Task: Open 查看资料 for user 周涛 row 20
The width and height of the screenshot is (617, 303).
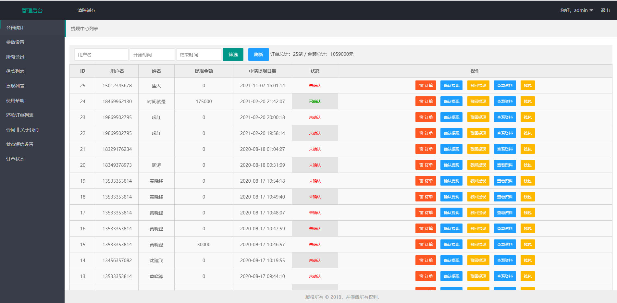Action: 505,165
